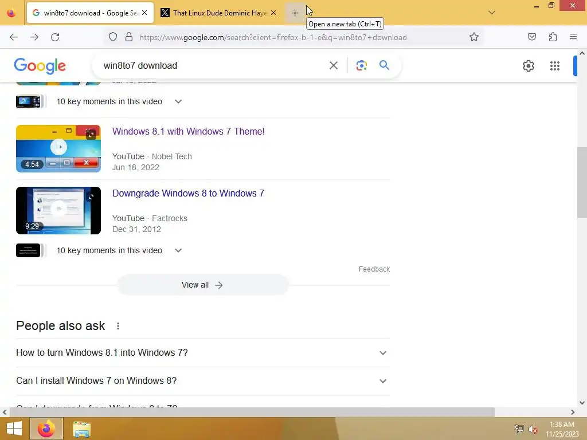The width and height of the screenshot is (587, 440).
Task: Submit search with the magnifying glass icon
Action: pos(384,65)
